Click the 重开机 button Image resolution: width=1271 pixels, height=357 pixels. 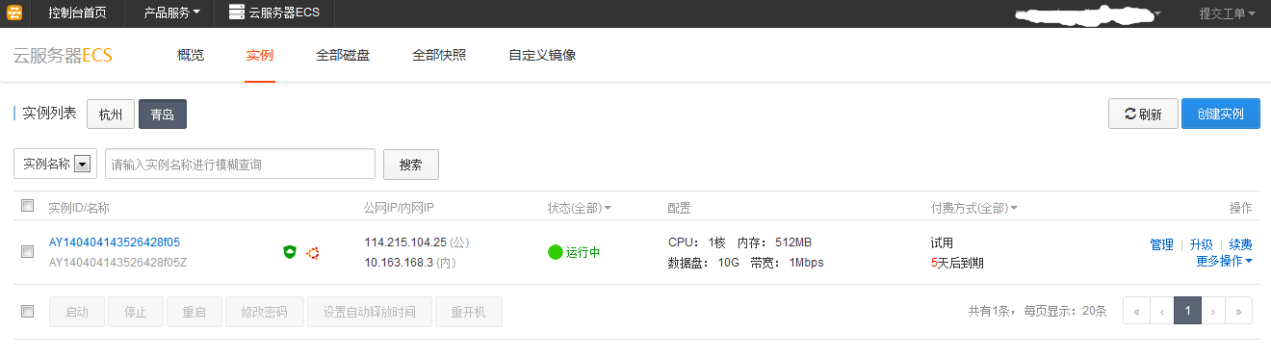click(469, 312)
